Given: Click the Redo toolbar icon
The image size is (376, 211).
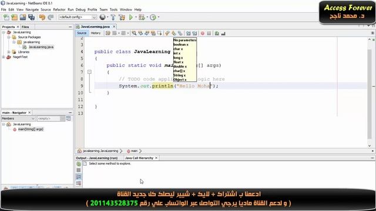Looking at the screenshot, I should click(x=51, y=17).
